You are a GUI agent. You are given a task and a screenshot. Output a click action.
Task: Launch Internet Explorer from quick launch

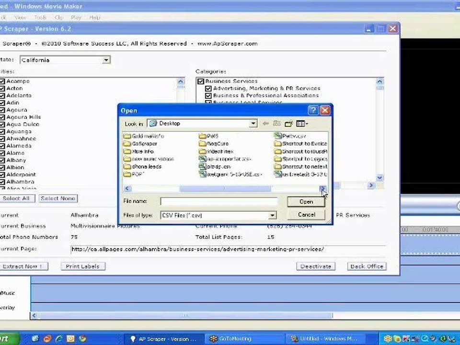pos(58,339)
